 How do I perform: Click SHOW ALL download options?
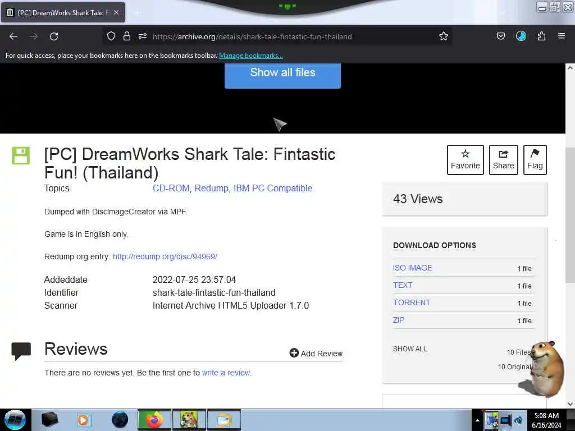tap(410, 349)
